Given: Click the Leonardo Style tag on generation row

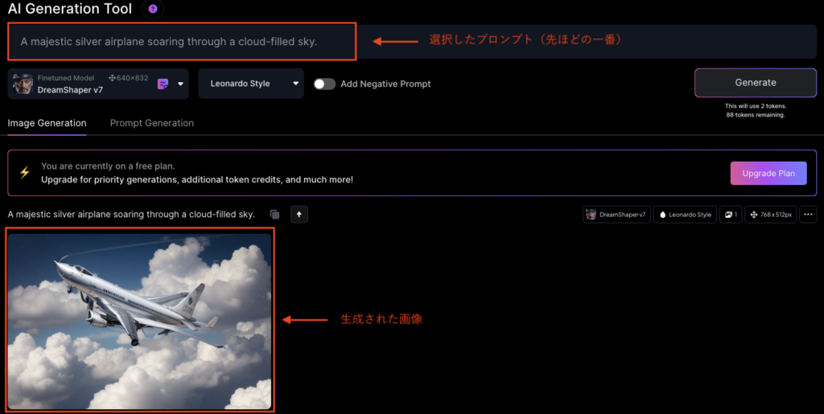Looking at the screenshot, I should (x=685, y=215).
